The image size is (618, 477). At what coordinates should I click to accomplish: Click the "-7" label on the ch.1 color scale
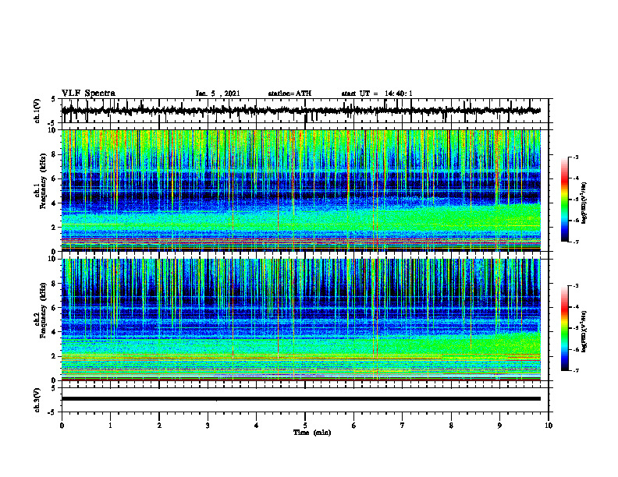click(576, 242)
